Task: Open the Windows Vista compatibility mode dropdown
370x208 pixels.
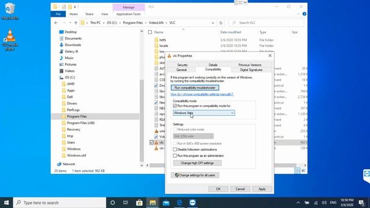Action: tap(203, 113)
